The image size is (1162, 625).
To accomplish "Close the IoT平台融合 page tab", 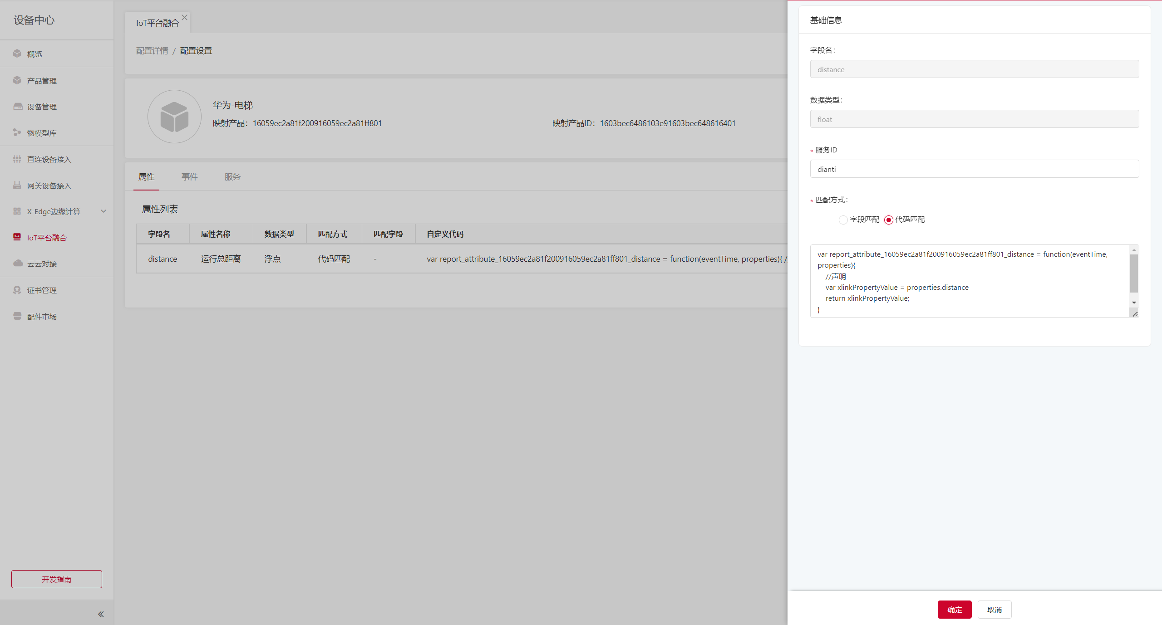I will click(x=184, y=18).
